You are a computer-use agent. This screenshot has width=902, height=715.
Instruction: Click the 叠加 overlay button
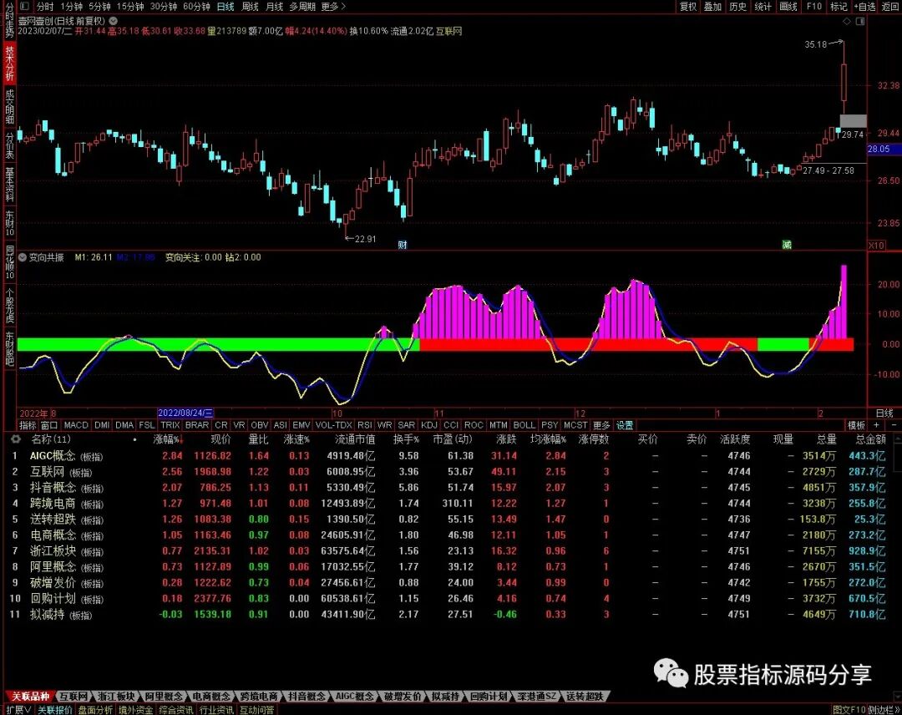click(712, 7)
